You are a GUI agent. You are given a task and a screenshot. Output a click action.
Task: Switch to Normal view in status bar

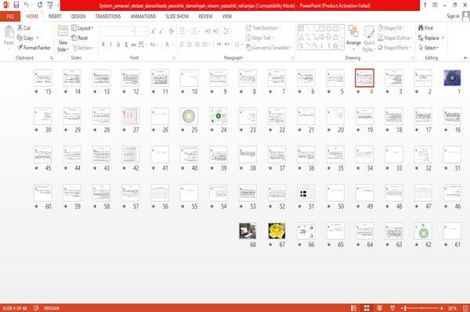click(354, 308)
